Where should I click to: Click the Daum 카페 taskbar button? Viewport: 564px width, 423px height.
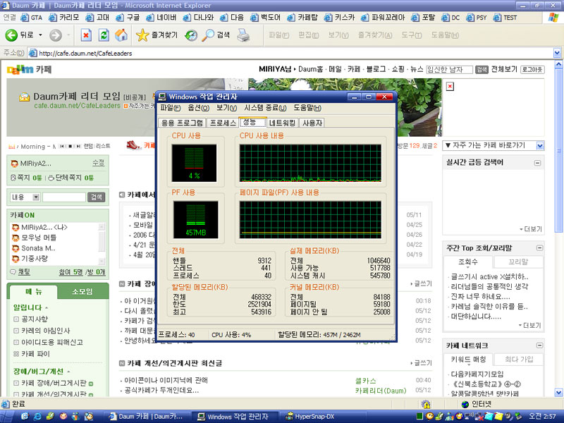(x=147, y=417)
